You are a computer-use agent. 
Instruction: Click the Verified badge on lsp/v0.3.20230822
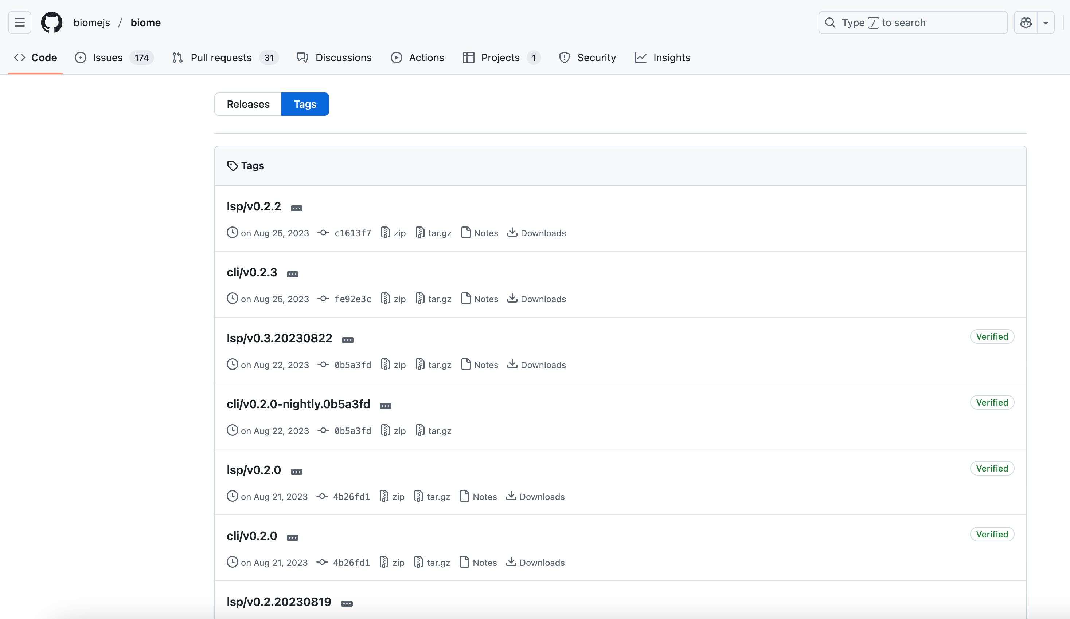point(991,336)
